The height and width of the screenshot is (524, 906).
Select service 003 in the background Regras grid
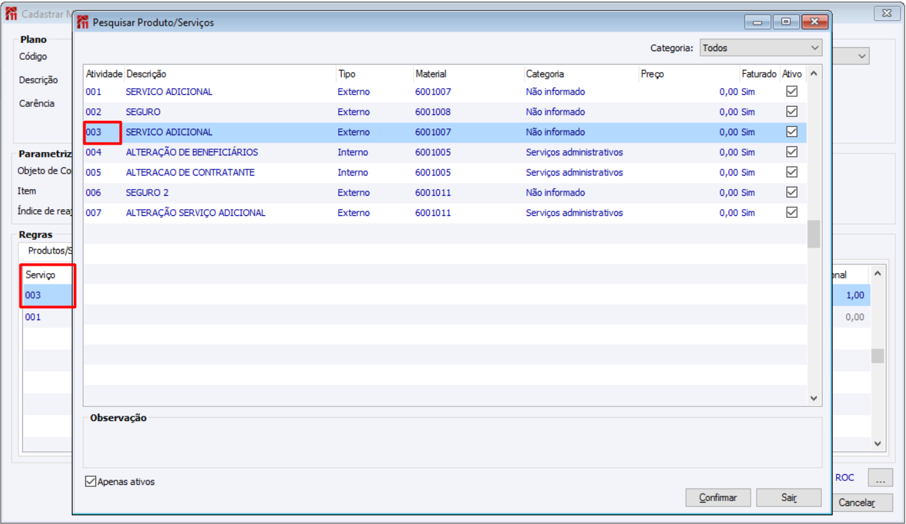33,295
